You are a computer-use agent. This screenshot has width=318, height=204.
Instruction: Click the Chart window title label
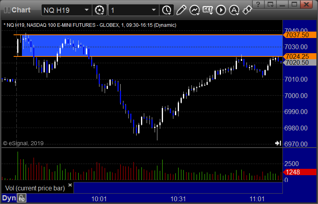pyautogui.click(x=21, y=10)
